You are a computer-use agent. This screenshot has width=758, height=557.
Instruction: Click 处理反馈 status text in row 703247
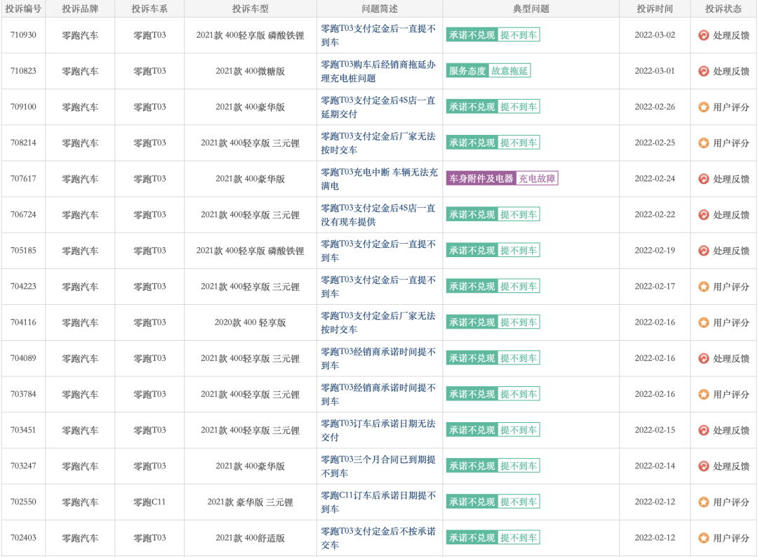(x=731, y=466)
